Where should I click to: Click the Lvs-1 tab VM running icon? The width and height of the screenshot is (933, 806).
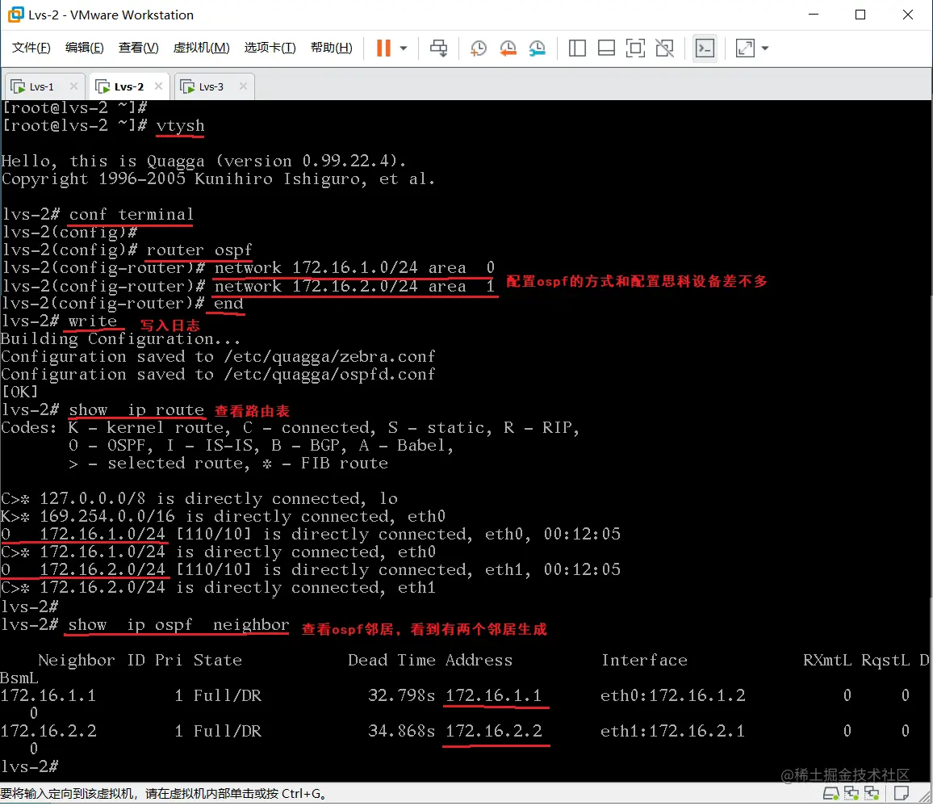[18, 87]
